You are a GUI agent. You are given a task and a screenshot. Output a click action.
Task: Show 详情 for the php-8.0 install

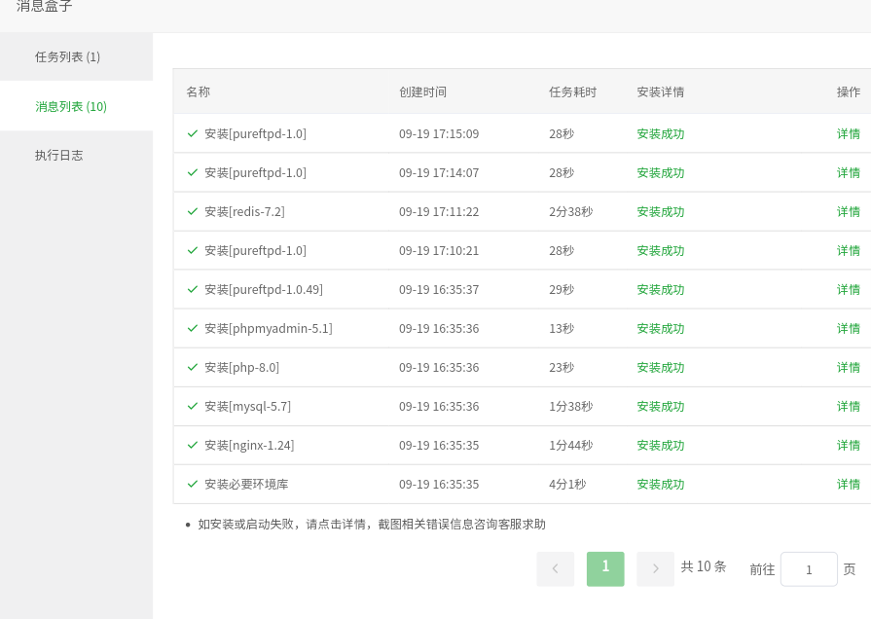[x=849, y=367]
